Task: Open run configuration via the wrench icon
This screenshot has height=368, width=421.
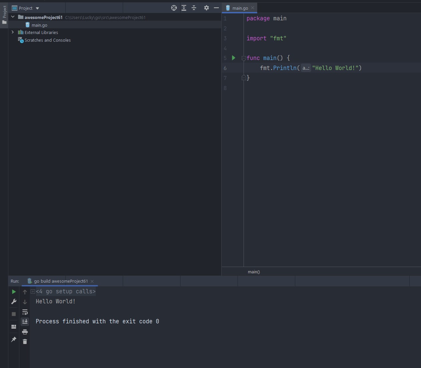Action: pos(14,302)
